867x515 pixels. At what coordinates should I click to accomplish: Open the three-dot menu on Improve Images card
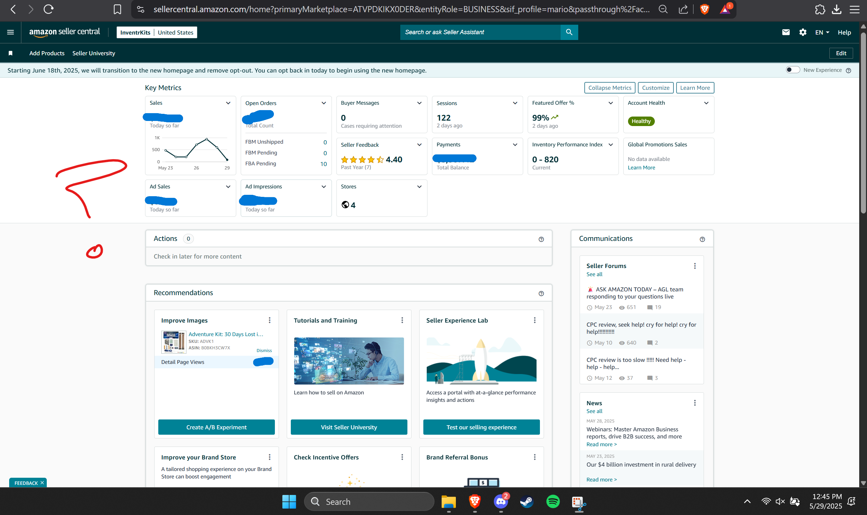tap(270, 320)
